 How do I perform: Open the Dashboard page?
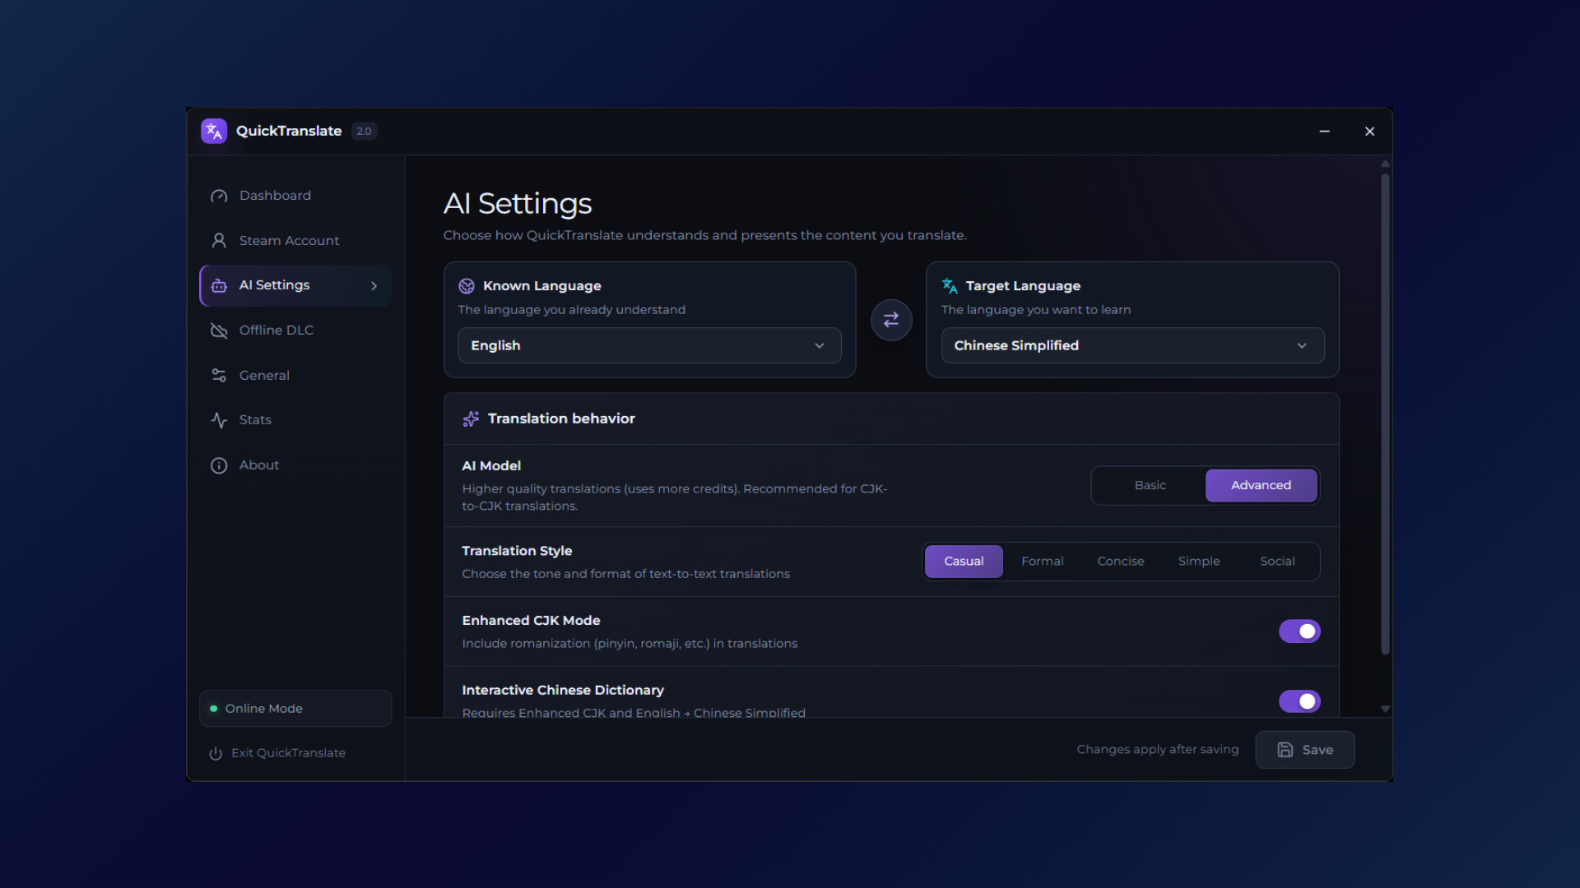295,196
